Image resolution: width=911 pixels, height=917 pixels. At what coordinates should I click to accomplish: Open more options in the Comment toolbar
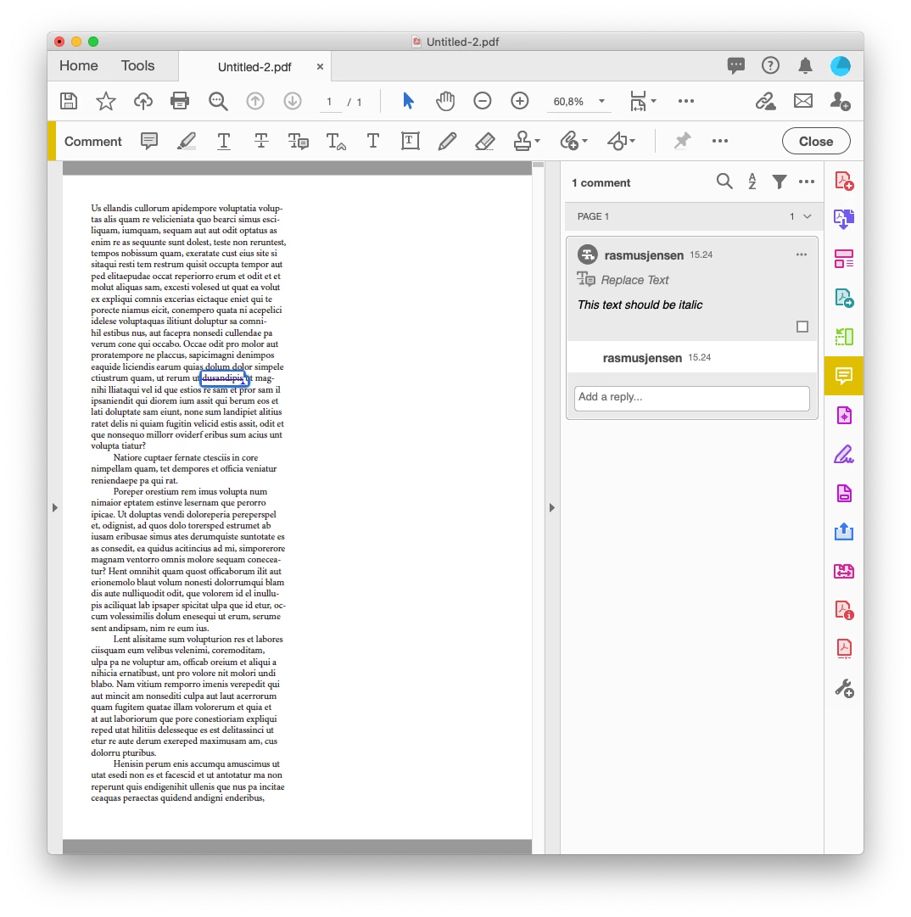[720, 141]
